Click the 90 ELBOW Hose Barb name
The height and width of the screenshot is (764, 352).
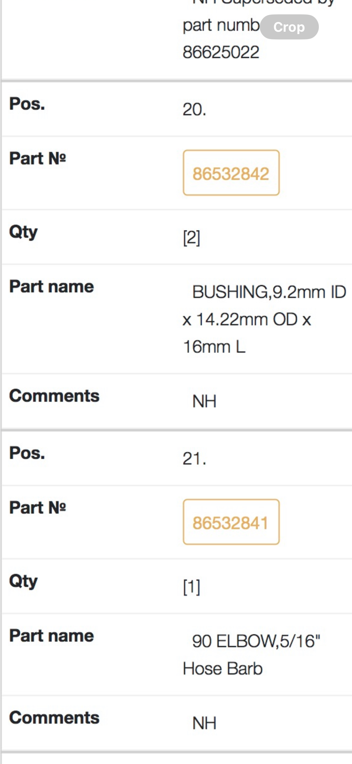[252, 655]
